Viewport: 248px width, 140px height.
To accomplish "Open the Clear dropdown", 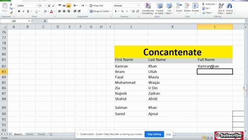I will (207, 12).
